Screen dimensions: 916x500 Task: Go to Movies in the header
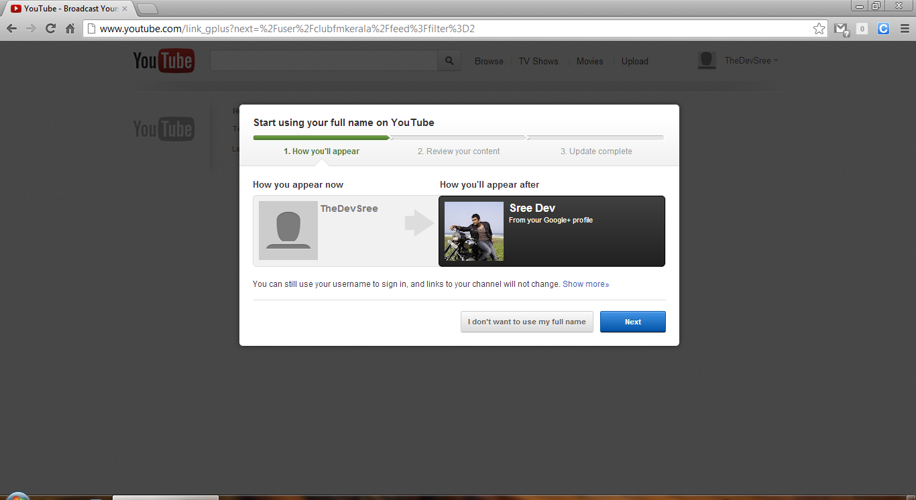point(590,61)
